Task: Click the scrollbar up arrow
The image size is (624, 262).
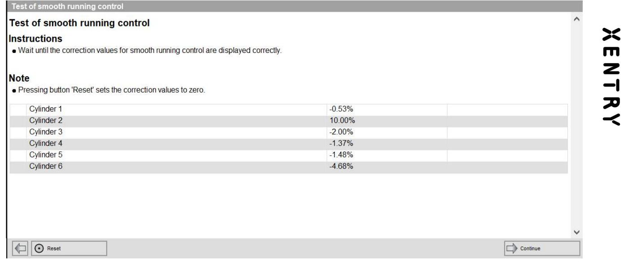Action: pyautogui.click(x=577, y=20)
